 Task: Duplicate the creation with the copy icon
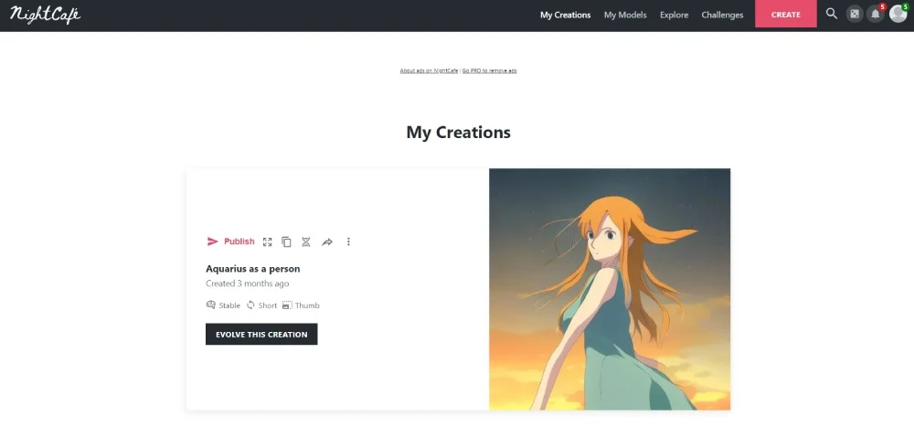[286, 241]
